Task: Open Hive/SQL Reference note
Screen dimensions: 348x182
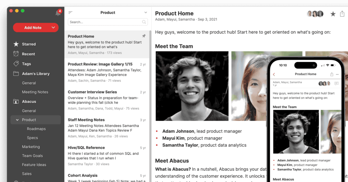Action: click(107, 156)
